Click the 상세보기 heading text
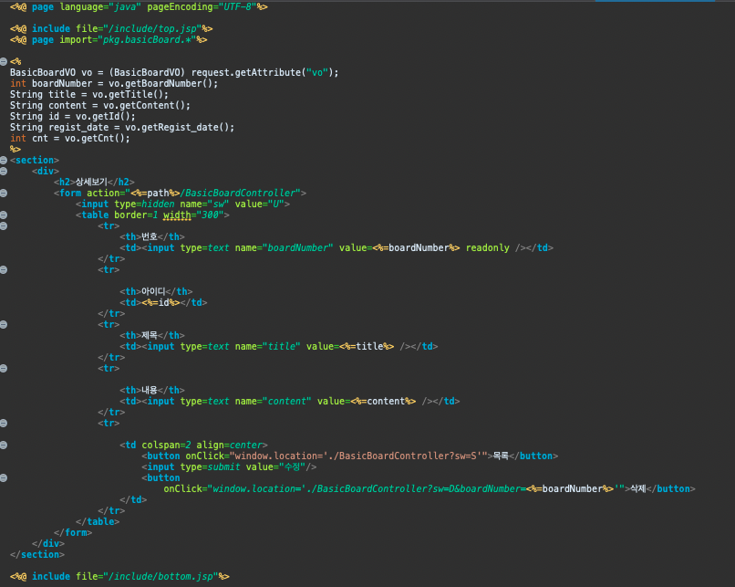The height and width of the screenshot is (587, 735). tap(91, 182)
